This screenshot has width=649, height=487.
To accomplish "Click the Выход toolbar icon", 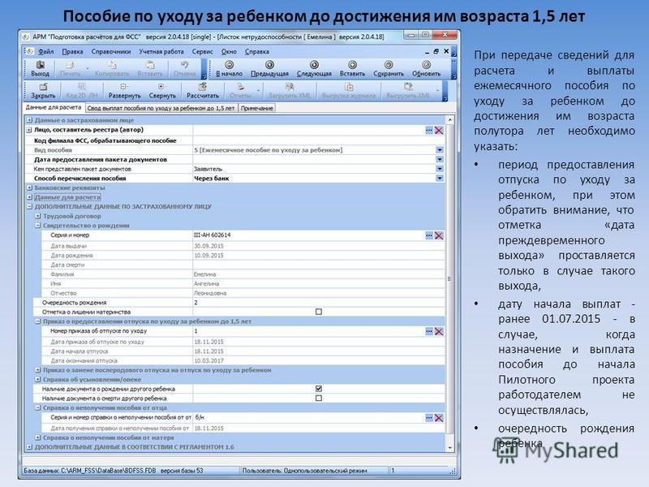I will coord(40,68).
